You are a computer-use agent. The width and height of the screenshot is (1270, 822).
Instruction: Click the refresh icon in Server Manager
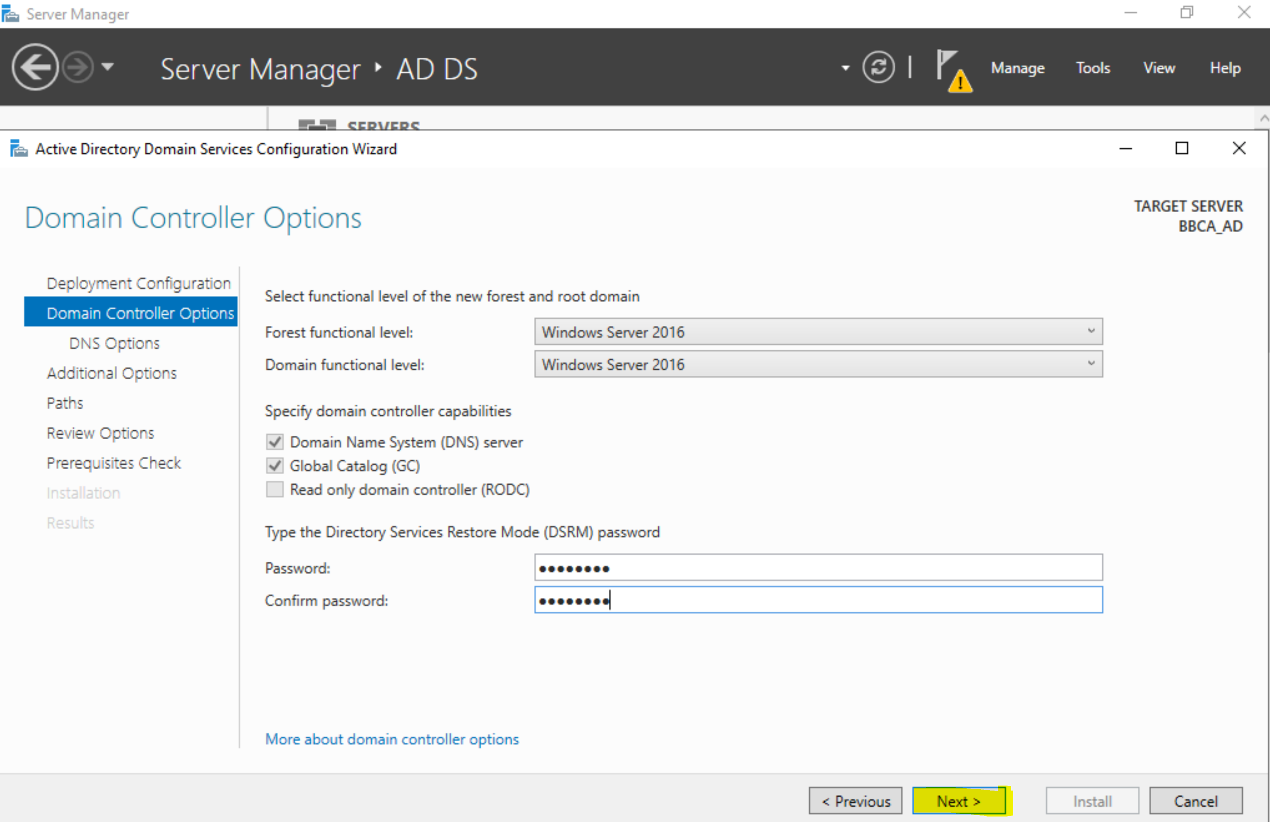coord(878,67)
